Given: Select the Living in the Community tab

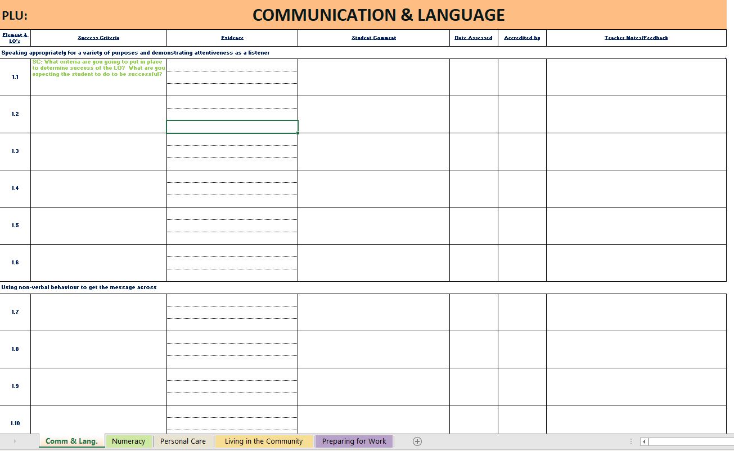Looking at the screenshot, I should pyautogui.click(x=264, y=441).
